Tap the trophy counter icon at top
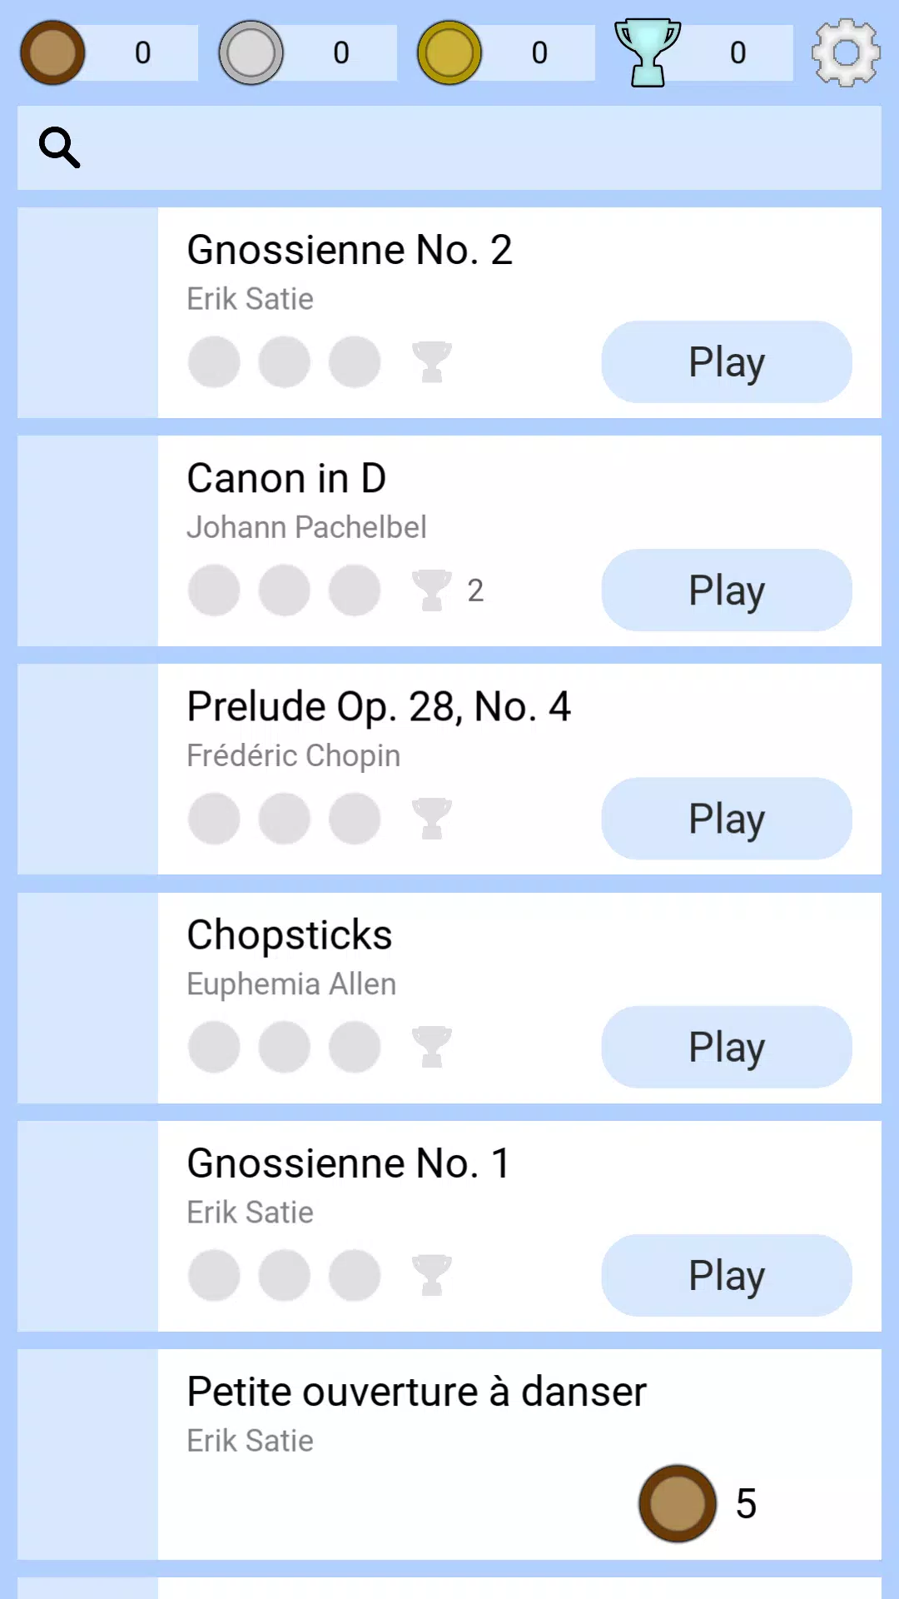This screenshot has width=899, height=1599. (647, 52)
